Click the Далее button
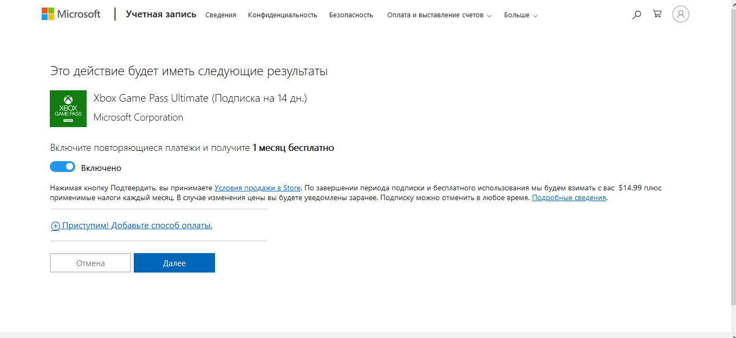Screen dimensions: 736x338 click(x=174, y=263)
